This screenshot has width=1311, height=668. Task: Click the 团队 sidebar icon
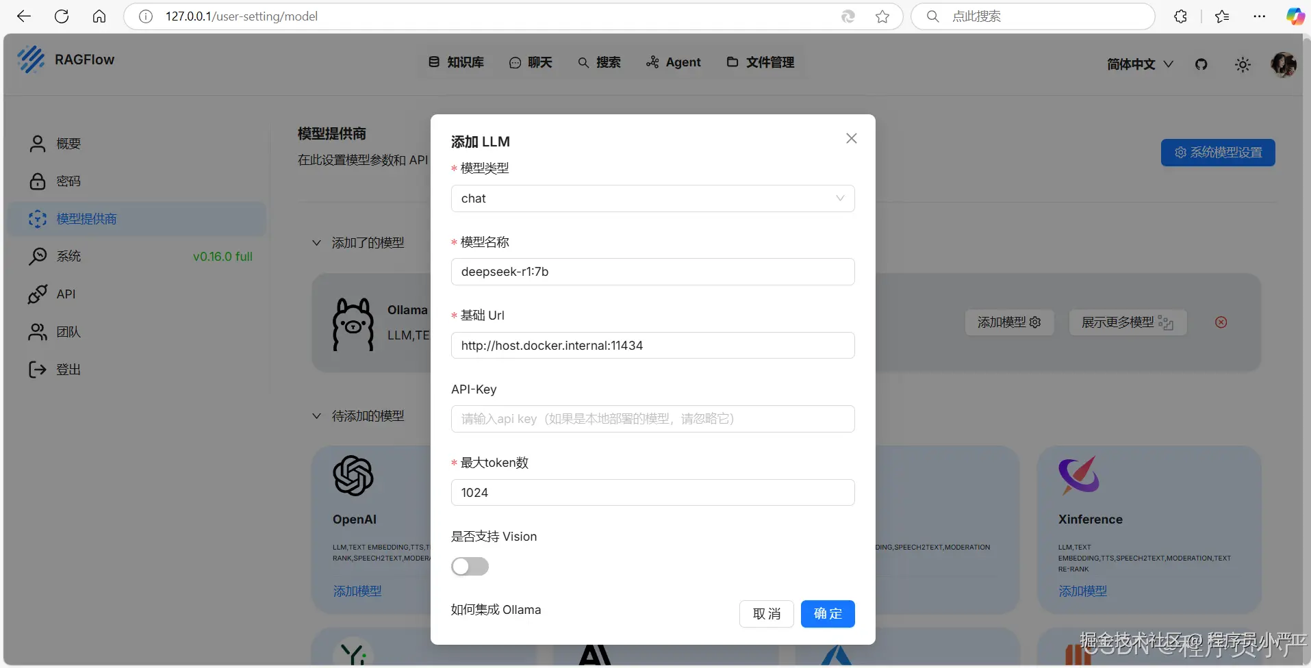coord(38,332)
